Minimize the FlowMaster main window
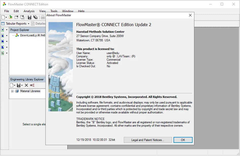 (211, 4)
